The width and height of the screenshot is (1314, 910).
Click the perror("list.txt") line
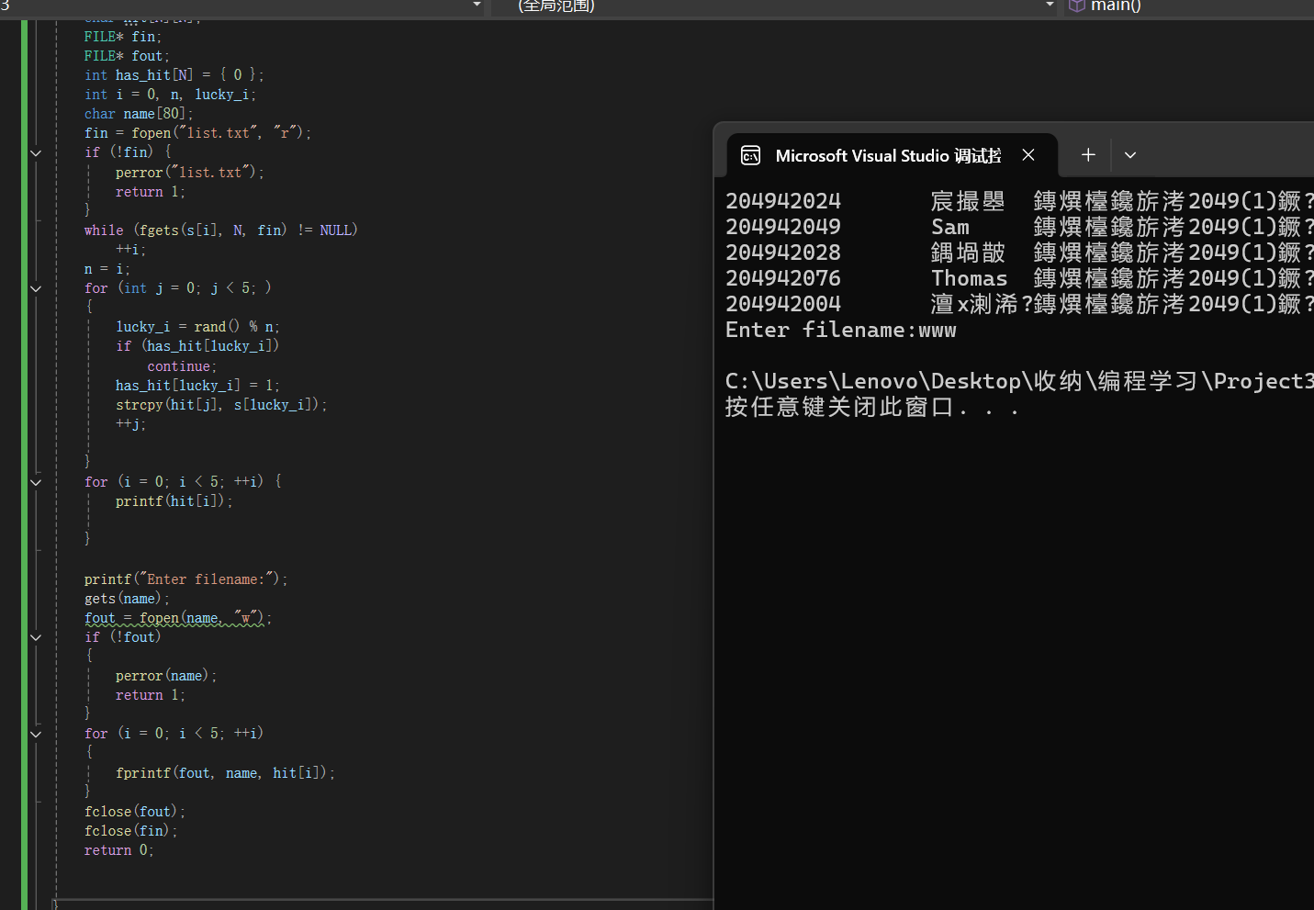tap(190, 173)
